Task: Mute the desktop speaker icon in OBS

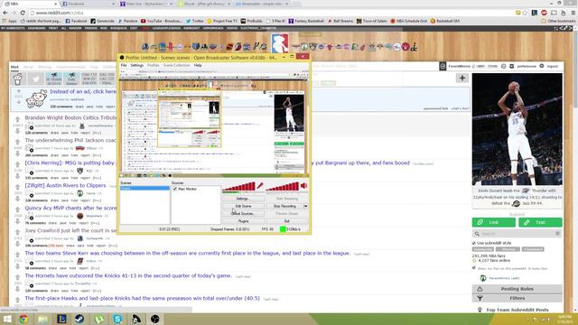Action: (x=304, y=186)
